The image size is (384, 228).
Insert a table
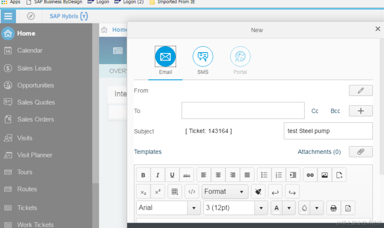tap(175, 192)
